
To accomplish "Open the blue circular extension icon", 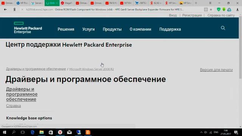I will coord(229,9).
